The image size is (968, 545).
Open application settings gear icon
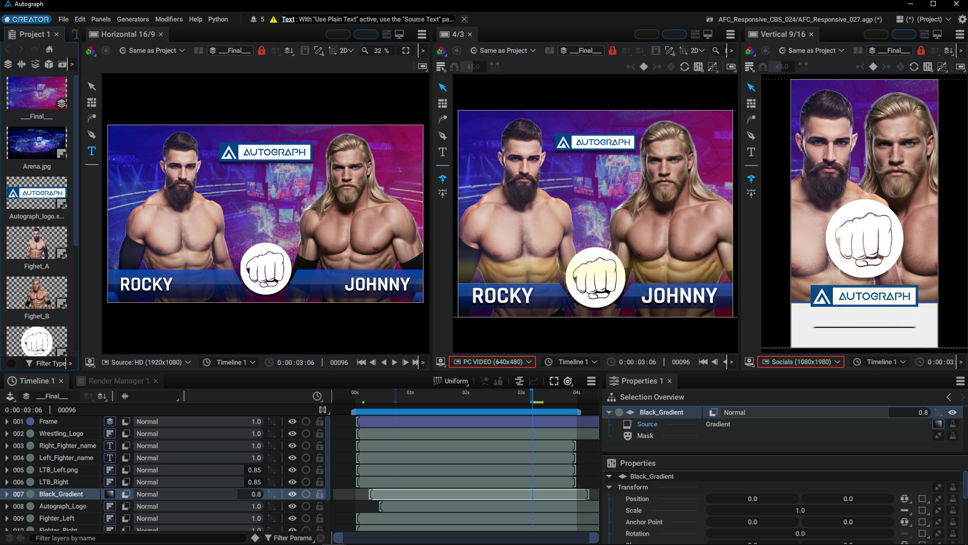(962, 19)
